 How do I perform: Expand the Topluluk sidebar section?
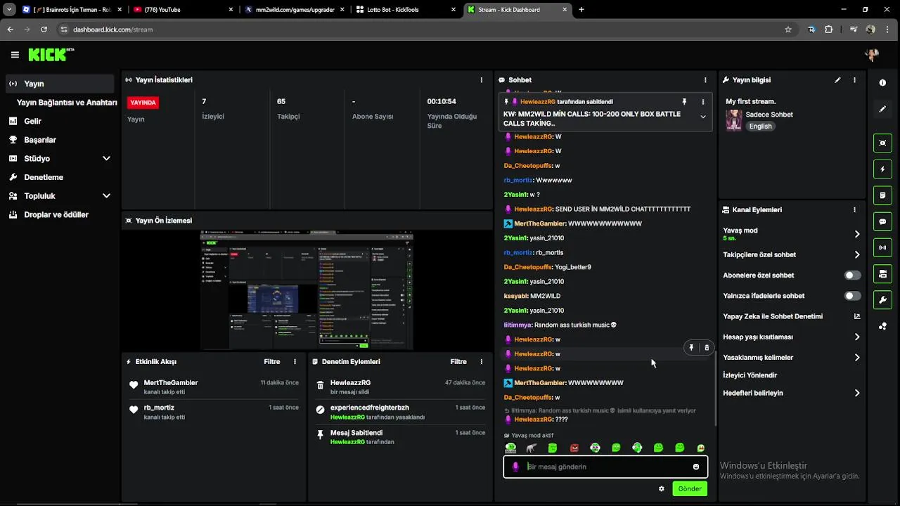coord(106,196)
